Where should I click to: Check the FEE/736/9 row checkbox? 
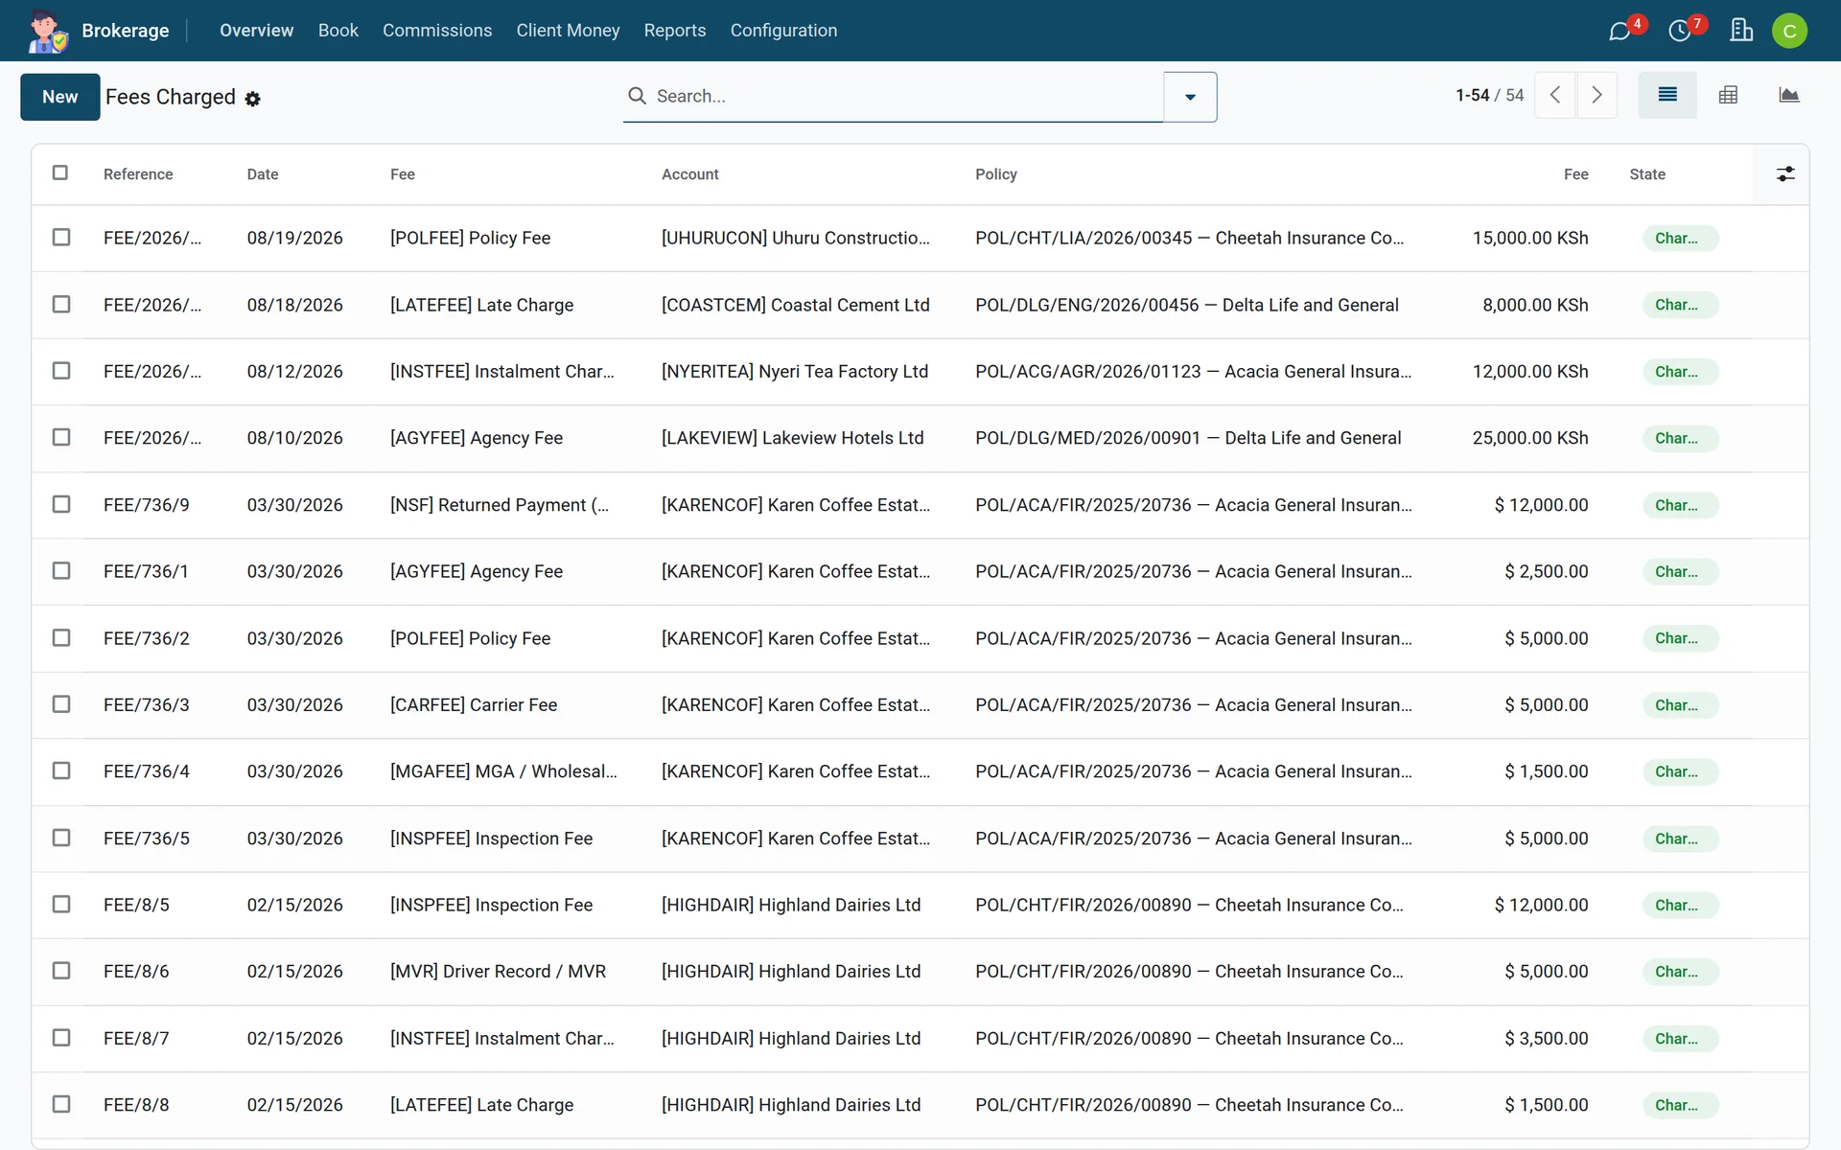pos(61,504)
